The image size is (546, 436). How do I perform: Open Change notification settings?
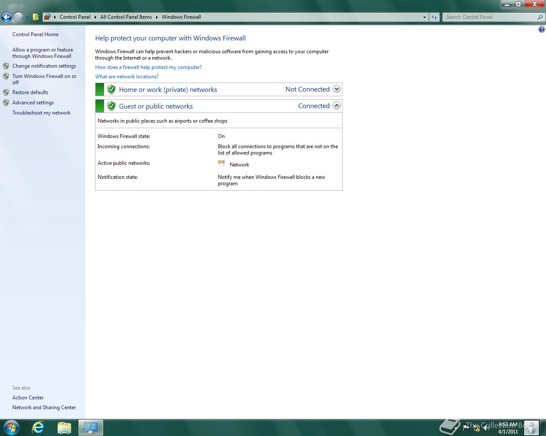pos(44,66)
